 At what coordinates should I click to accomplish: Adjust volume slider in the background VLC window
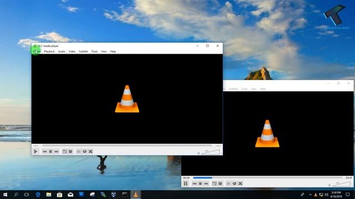pyautogui.click(x=342, y=184)
